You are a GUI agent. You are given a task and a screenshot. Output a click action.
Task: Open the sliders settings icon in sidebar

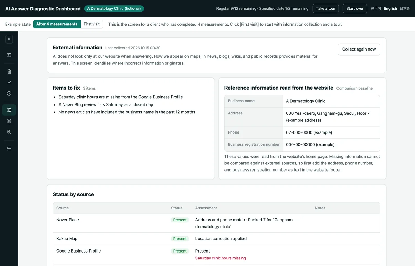tap(9, 55)
